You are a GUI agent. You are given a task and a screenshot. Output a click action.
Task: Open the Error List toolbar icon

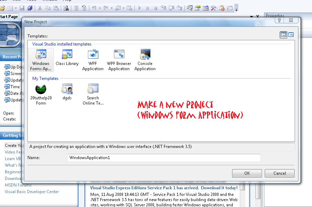coord(222,8)
